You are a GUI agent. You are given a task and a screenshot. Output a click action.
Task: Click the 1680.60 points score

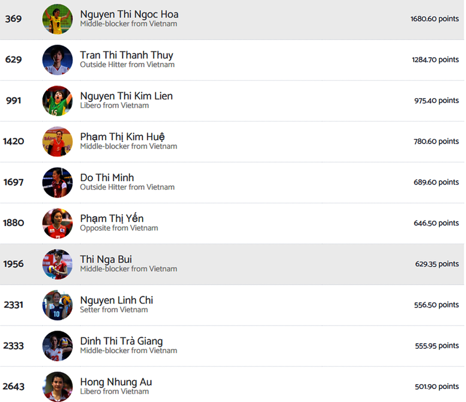tap(435, 19)
